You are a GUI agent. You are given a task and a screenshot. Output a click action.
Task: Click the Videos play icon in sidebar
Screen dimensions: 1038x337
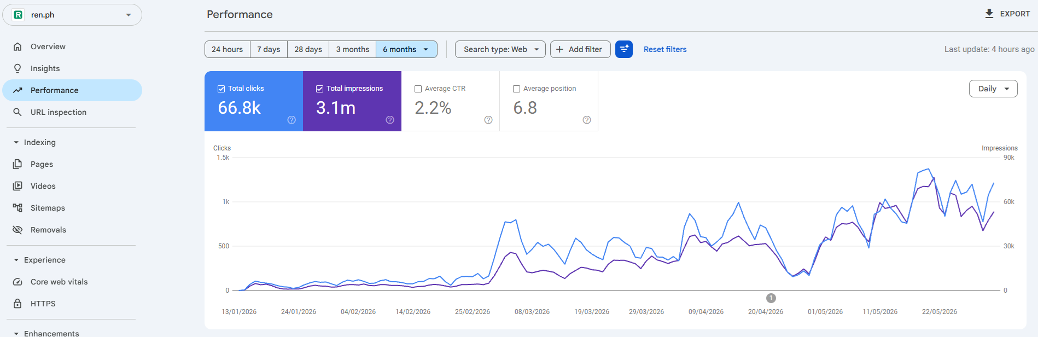pyautogui.click(x=18, y=186)
